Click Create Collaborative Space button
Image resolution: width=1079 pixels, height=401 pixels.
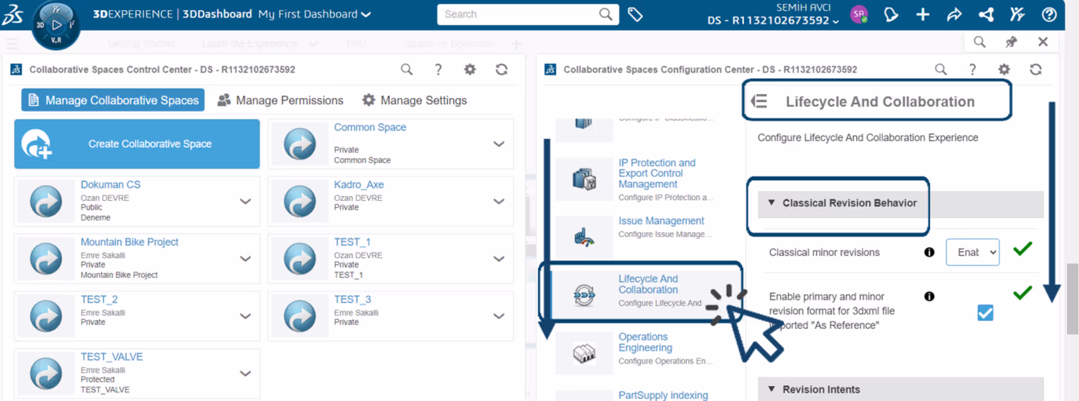137,144
